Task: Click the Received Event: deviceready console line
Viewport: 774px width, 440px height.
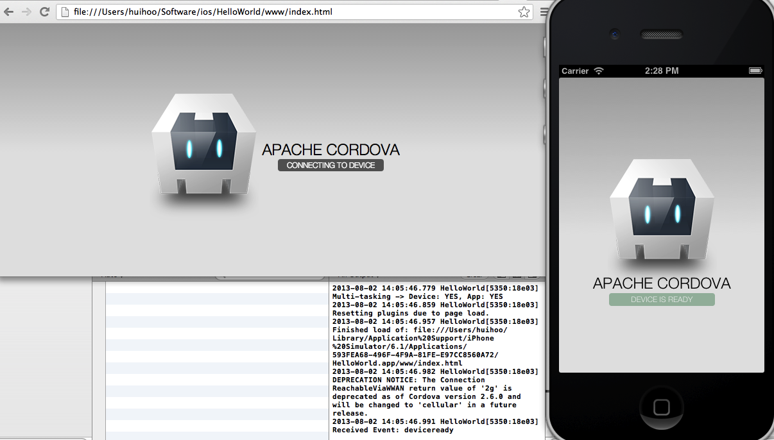Action: click(393, 430)
